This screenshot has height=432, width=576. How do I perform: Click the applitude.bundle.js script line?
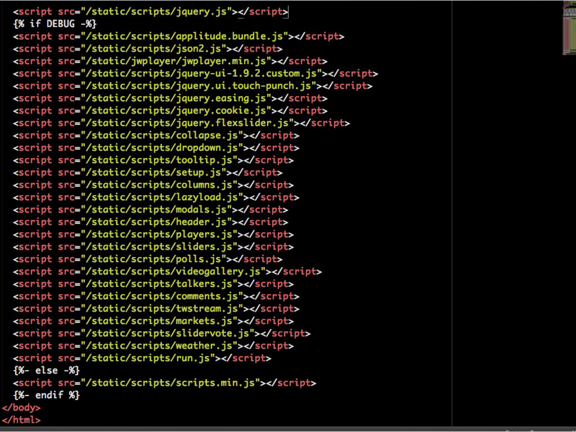point(178,37)
